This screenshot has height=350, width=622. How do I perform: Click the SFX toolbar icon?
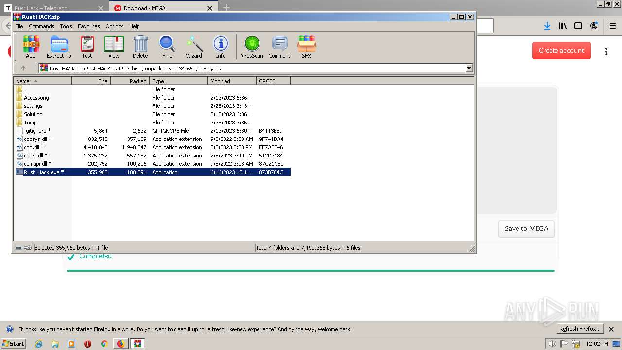click(x=307, y=47)
